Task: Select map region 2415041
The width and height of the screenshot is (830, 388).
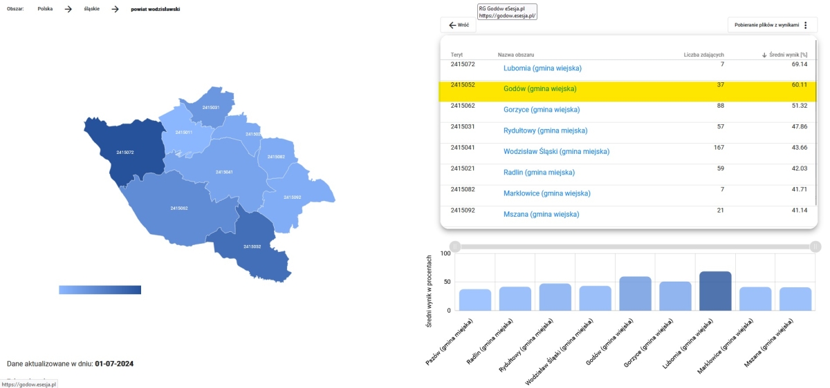Action: coord(224,172)
